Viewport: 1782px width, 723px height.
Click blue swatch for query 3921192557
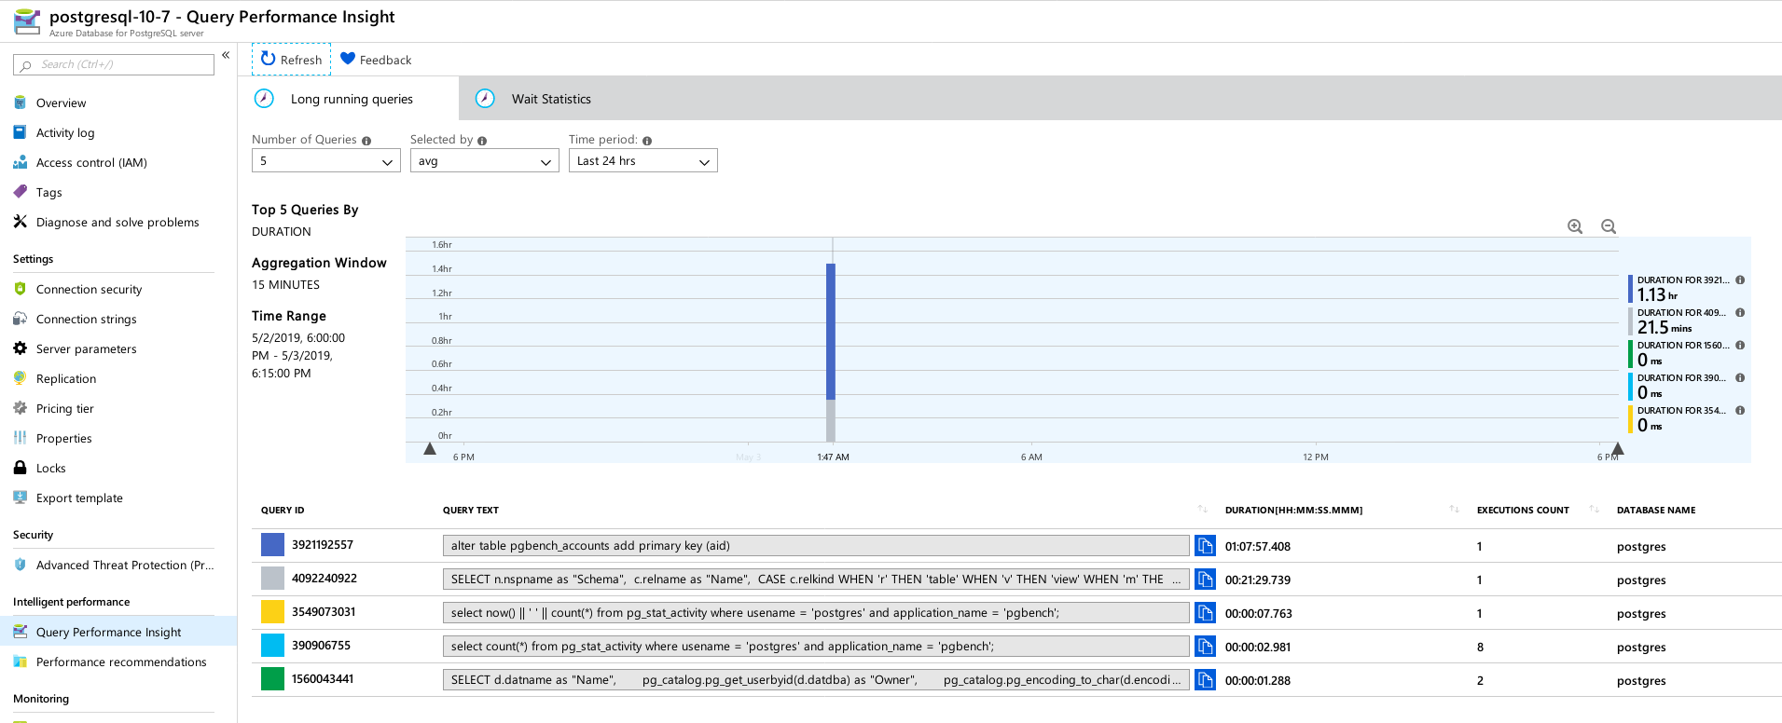pyautogui.click(x=272, y=545)
